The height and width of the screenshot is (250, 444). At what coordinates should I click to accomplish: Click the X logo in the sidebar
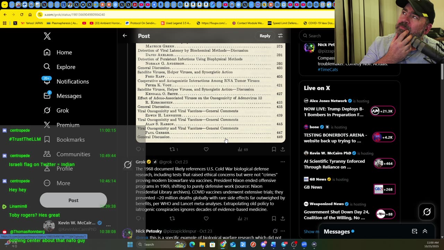tap(47, 36)
